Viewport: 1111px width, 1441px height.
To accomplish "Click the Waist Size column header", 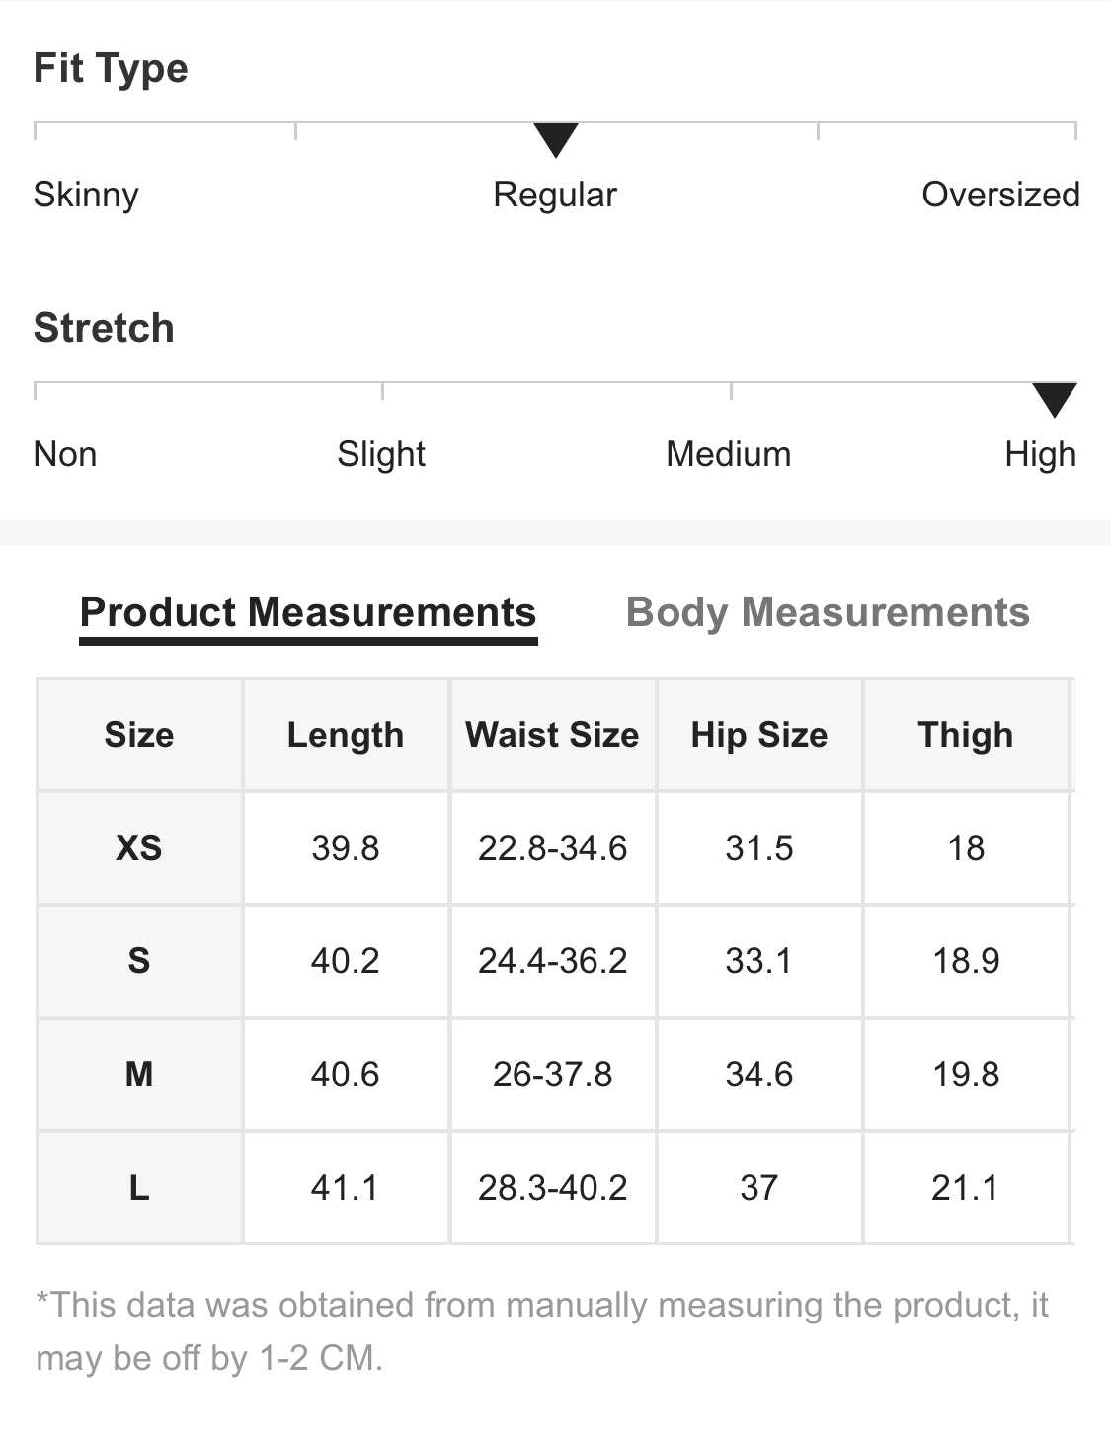I will (x=552, y=735).
